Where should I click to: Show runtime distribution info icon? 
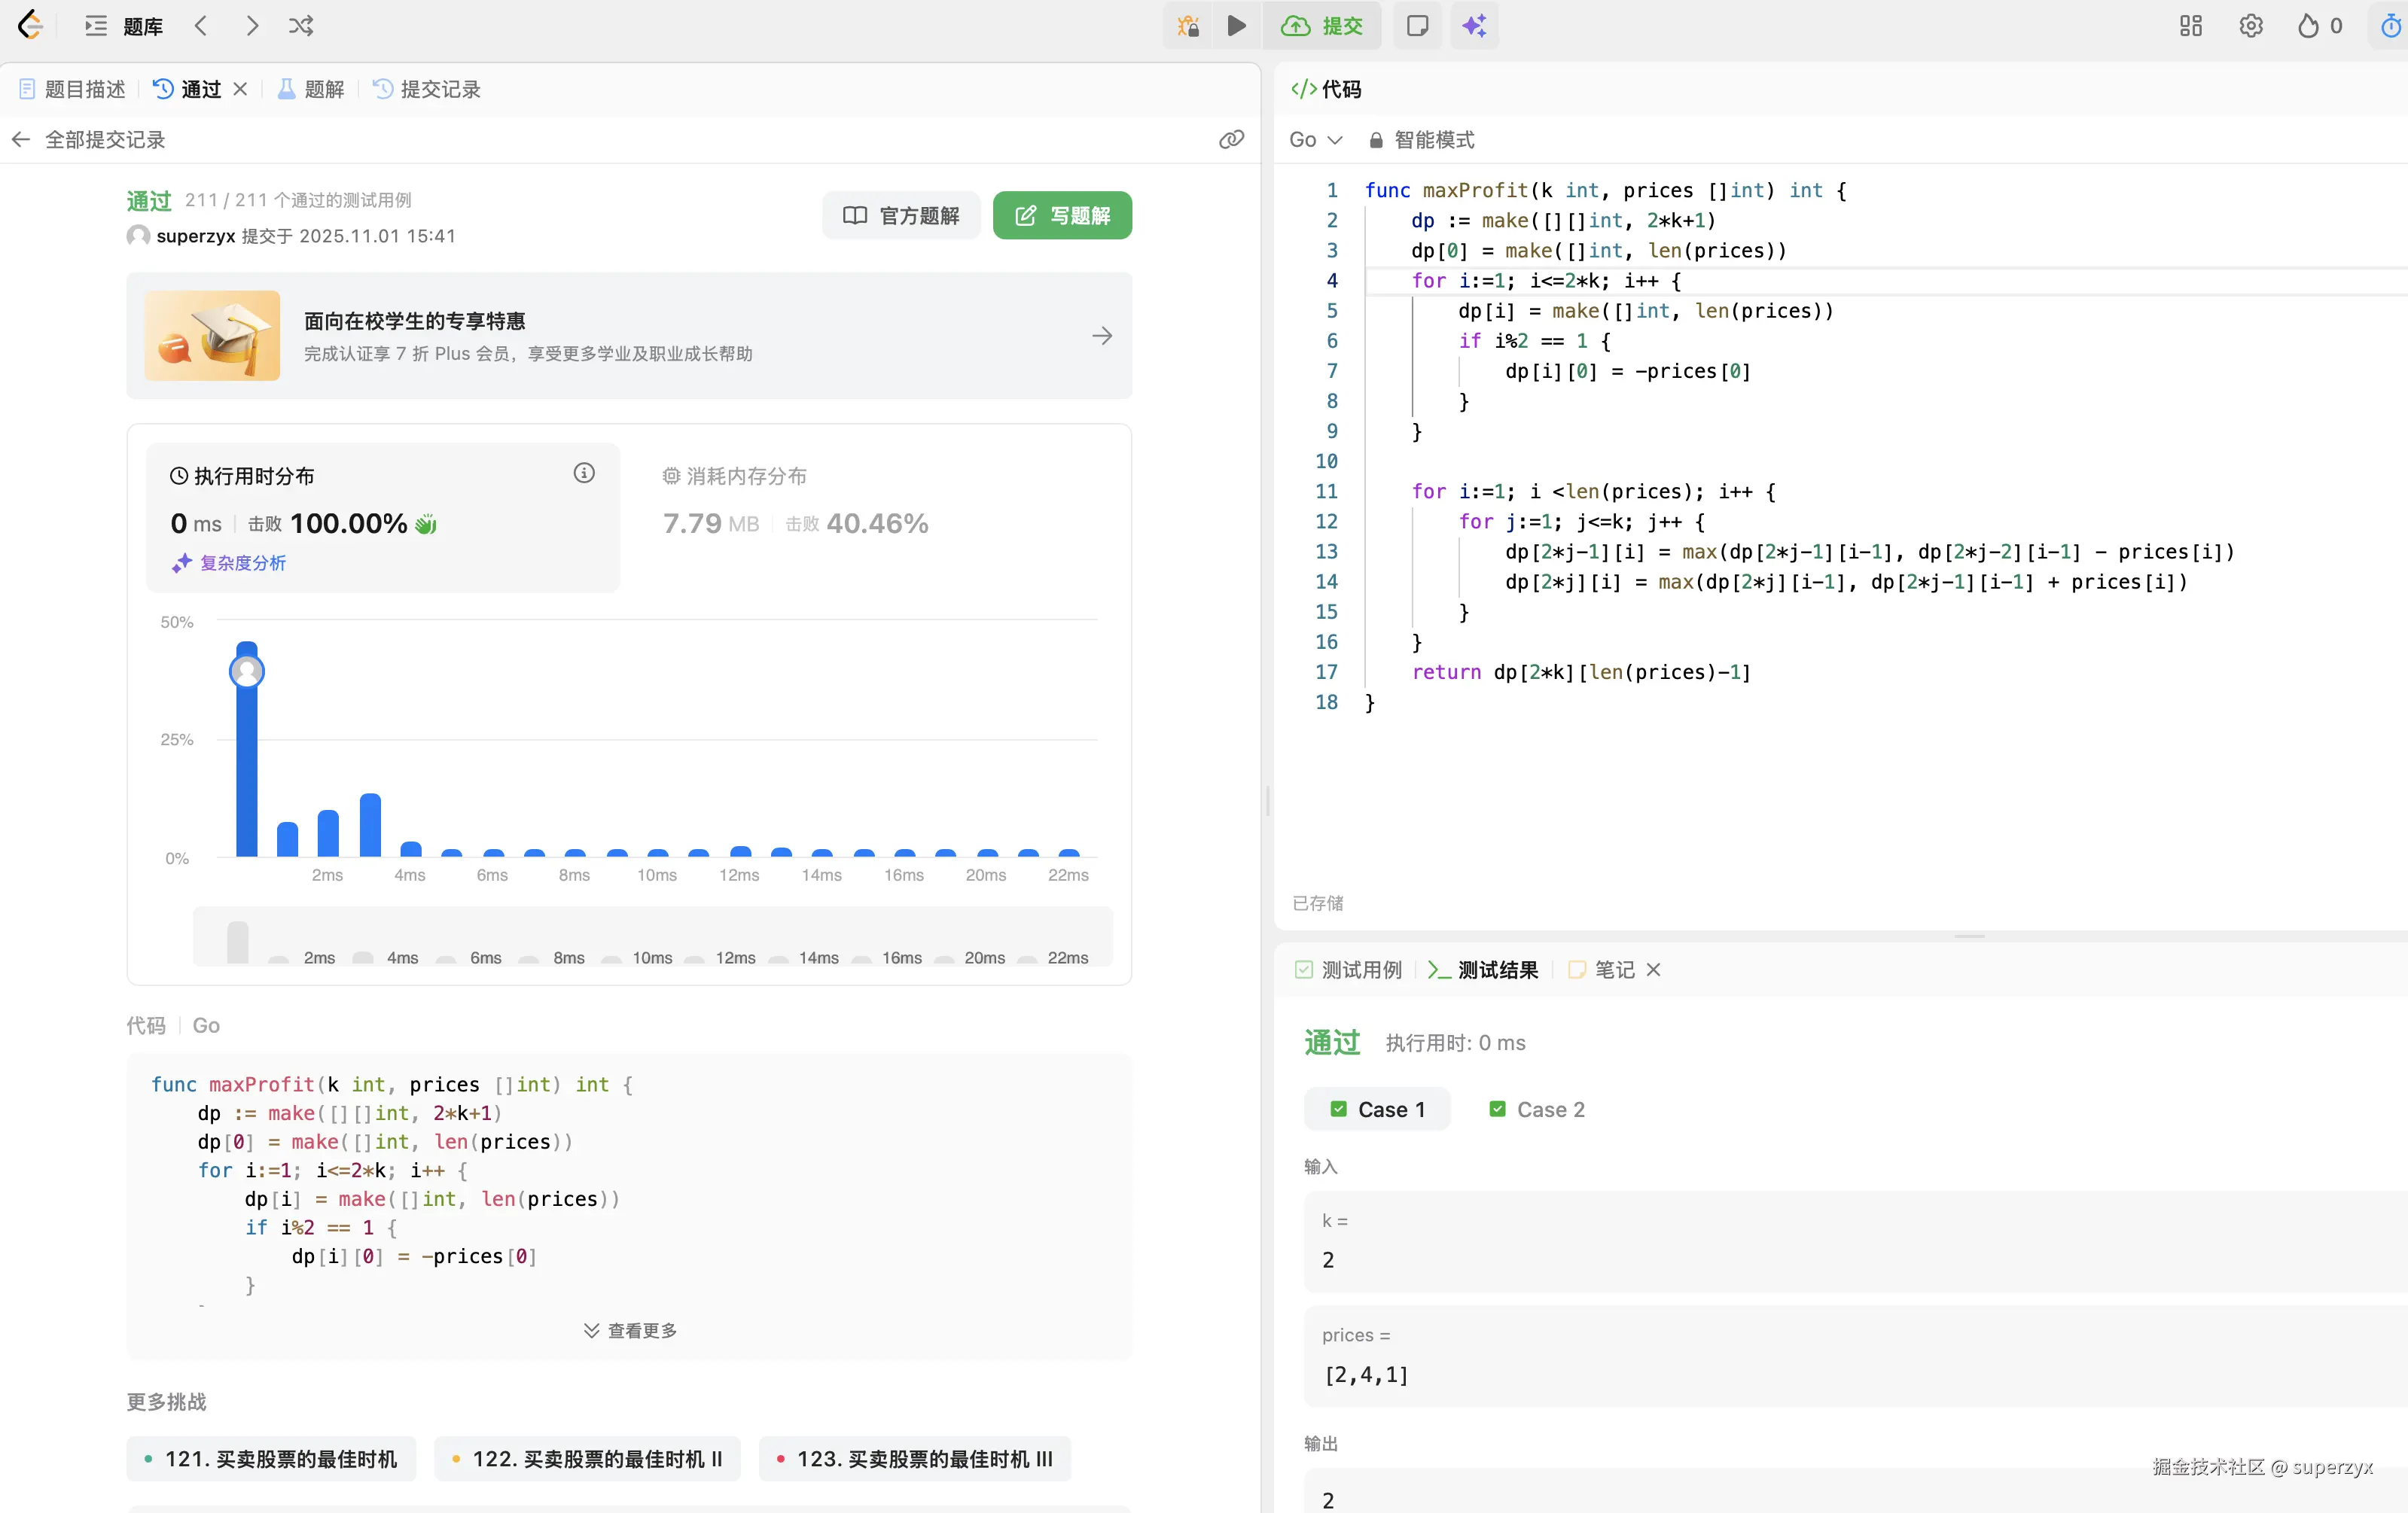tap(584, 473)
